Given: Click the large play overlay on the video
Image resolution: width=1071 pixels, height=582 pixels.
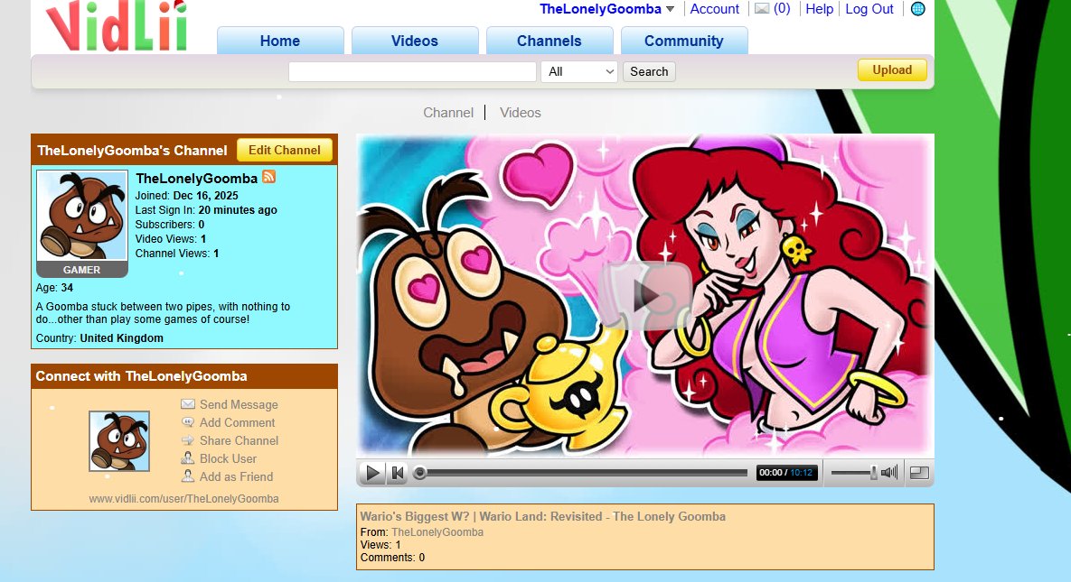Looking at the screenshot, I should [x=645, y=295].
